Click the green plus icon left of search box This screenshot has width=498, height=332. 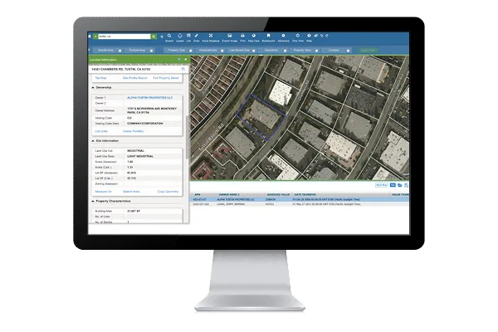tap(95, 37)
